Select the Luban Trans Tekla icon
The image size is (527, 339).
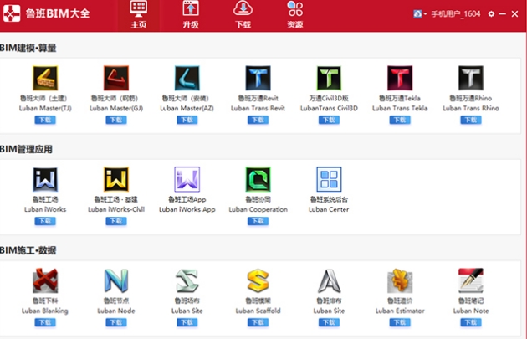click(400, 78)
